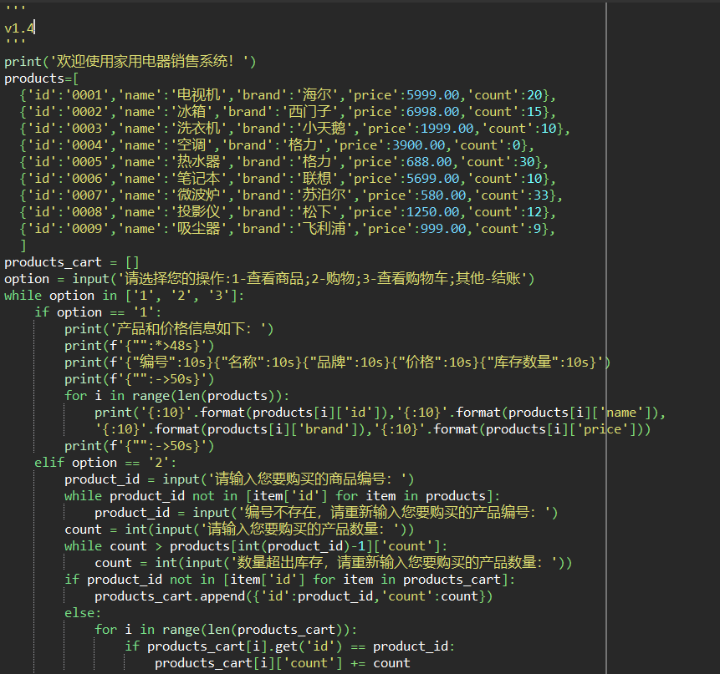Click the format line with products[i]['brand']
Screen dimensions: 720x674
(373, 429)
